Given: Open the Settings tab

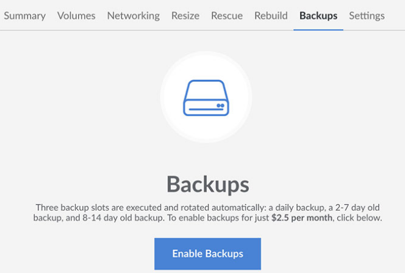Looking at the screenshot, I should tap(367, 15).
